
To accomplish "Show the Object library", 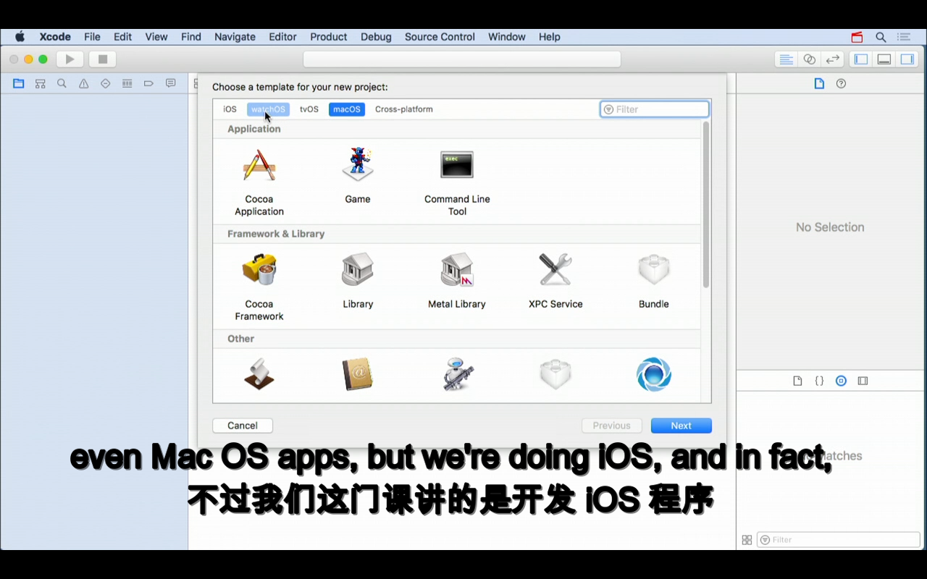I will (841, 381).
